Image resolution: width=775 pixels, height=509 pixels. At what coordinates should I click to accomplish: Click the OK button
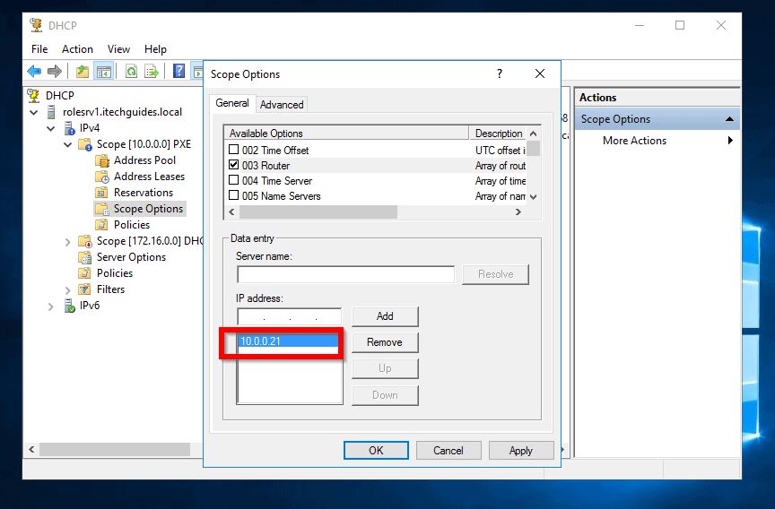pos(376,450)
